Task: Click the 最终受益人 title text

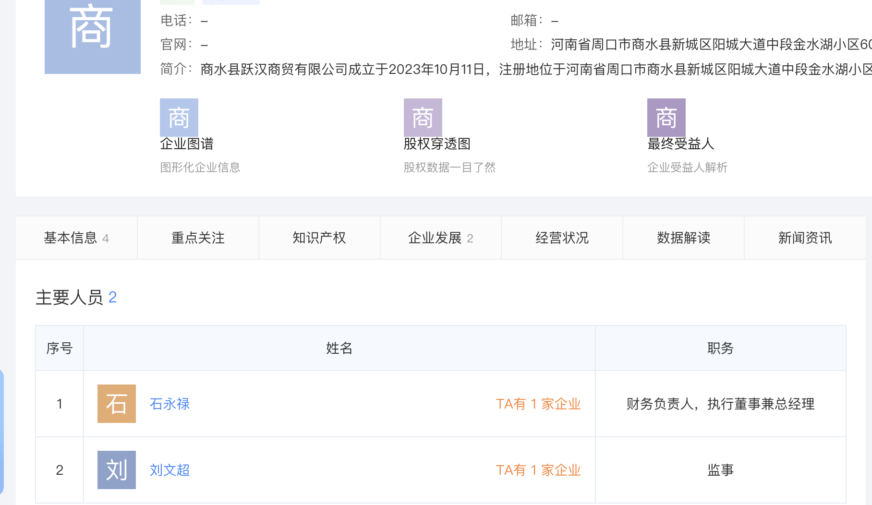Action: coord(680,144)
